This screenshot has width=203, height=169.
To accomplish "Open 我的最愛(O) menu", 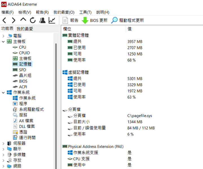I will [x=64, y=12].
